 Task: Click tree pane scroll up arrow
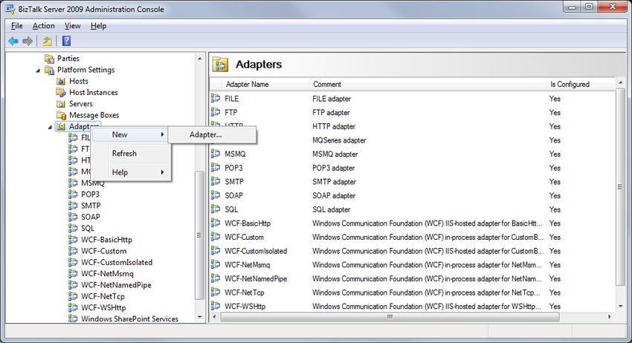[199, 59]
